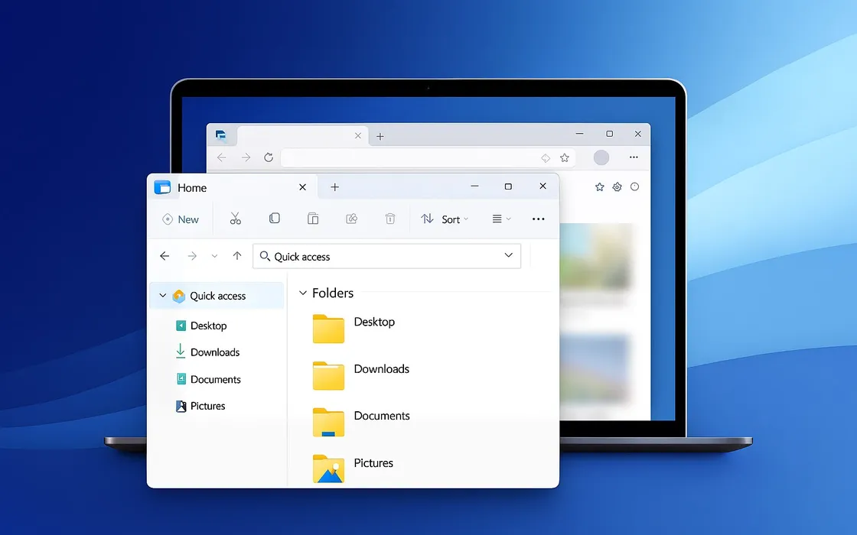Viewport: 857px width, 535px height.
Task: Select Downloads in the sidebar
Action: coord(214,352)
